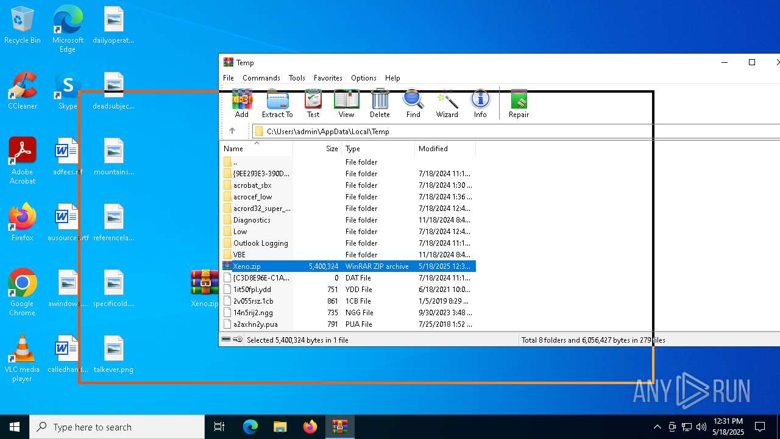This screenshot has width=780, height=439.
Task: Select the talkever.png desktop file
Action: (113, 354)
